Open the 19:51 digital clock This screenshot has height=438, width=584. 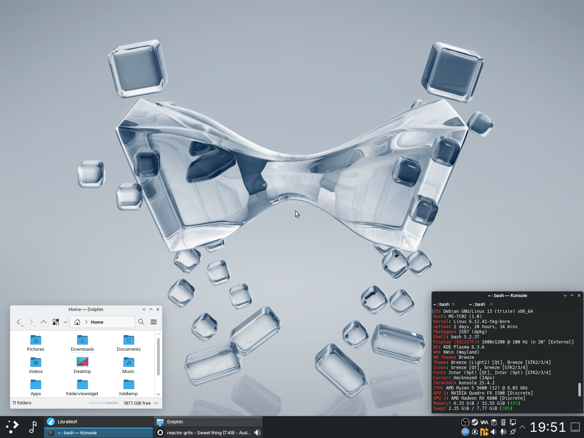point(547,427)
